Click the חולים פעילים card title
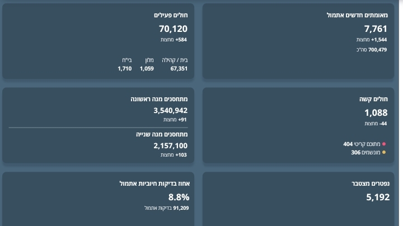This screenshot has width=403, height=226. click(171, 15)
